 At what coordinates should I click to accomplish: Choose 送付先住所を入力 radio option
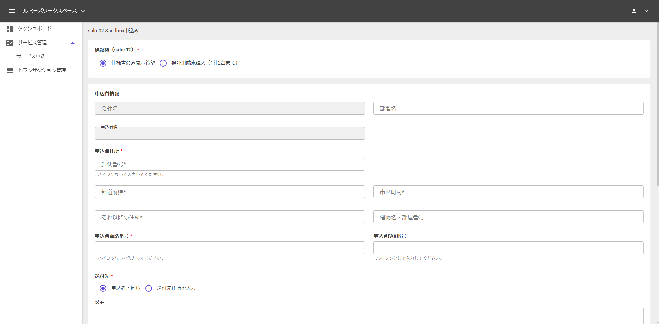point(149,288)
